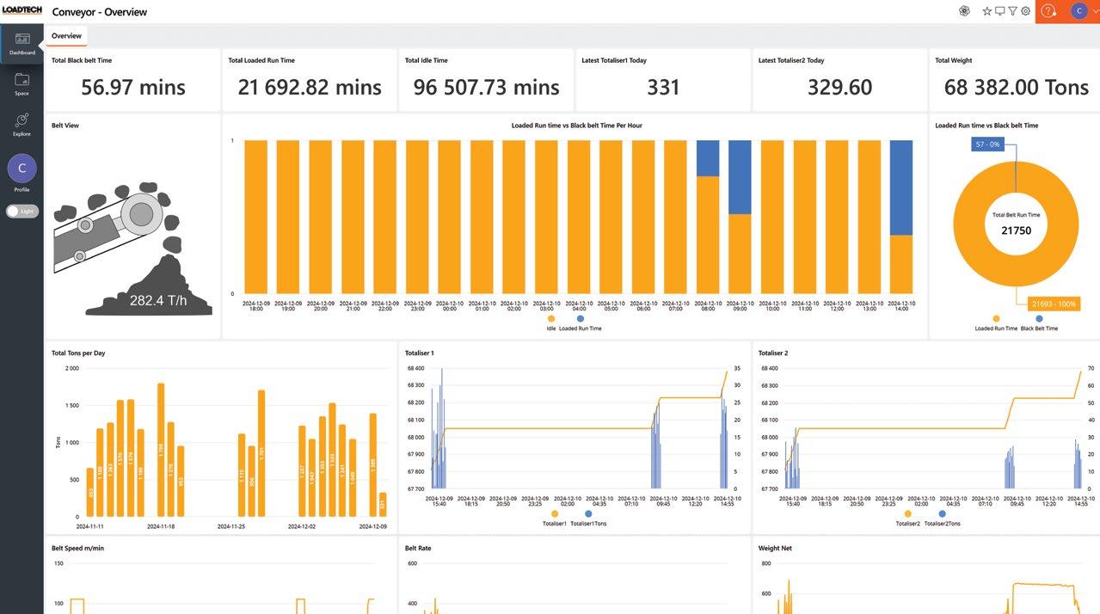Click the user avatar C in header

click(x=1079, y=11)
